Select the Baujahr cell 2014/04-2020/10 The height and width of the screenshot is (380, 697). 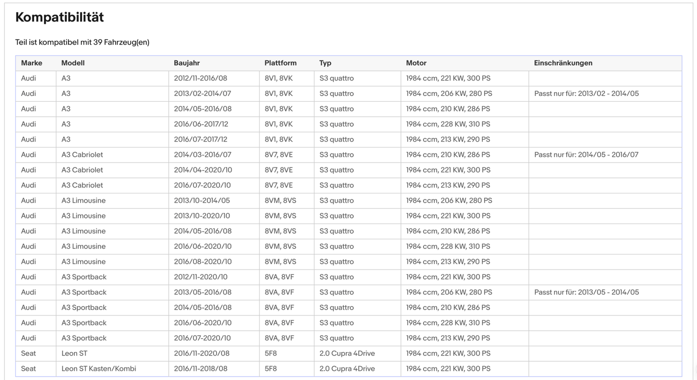coord(203,170)
